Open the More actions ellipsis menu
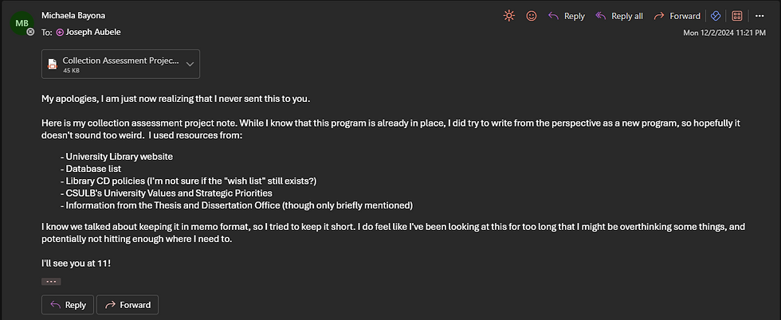781x320 pixels. tap(759, 16)
